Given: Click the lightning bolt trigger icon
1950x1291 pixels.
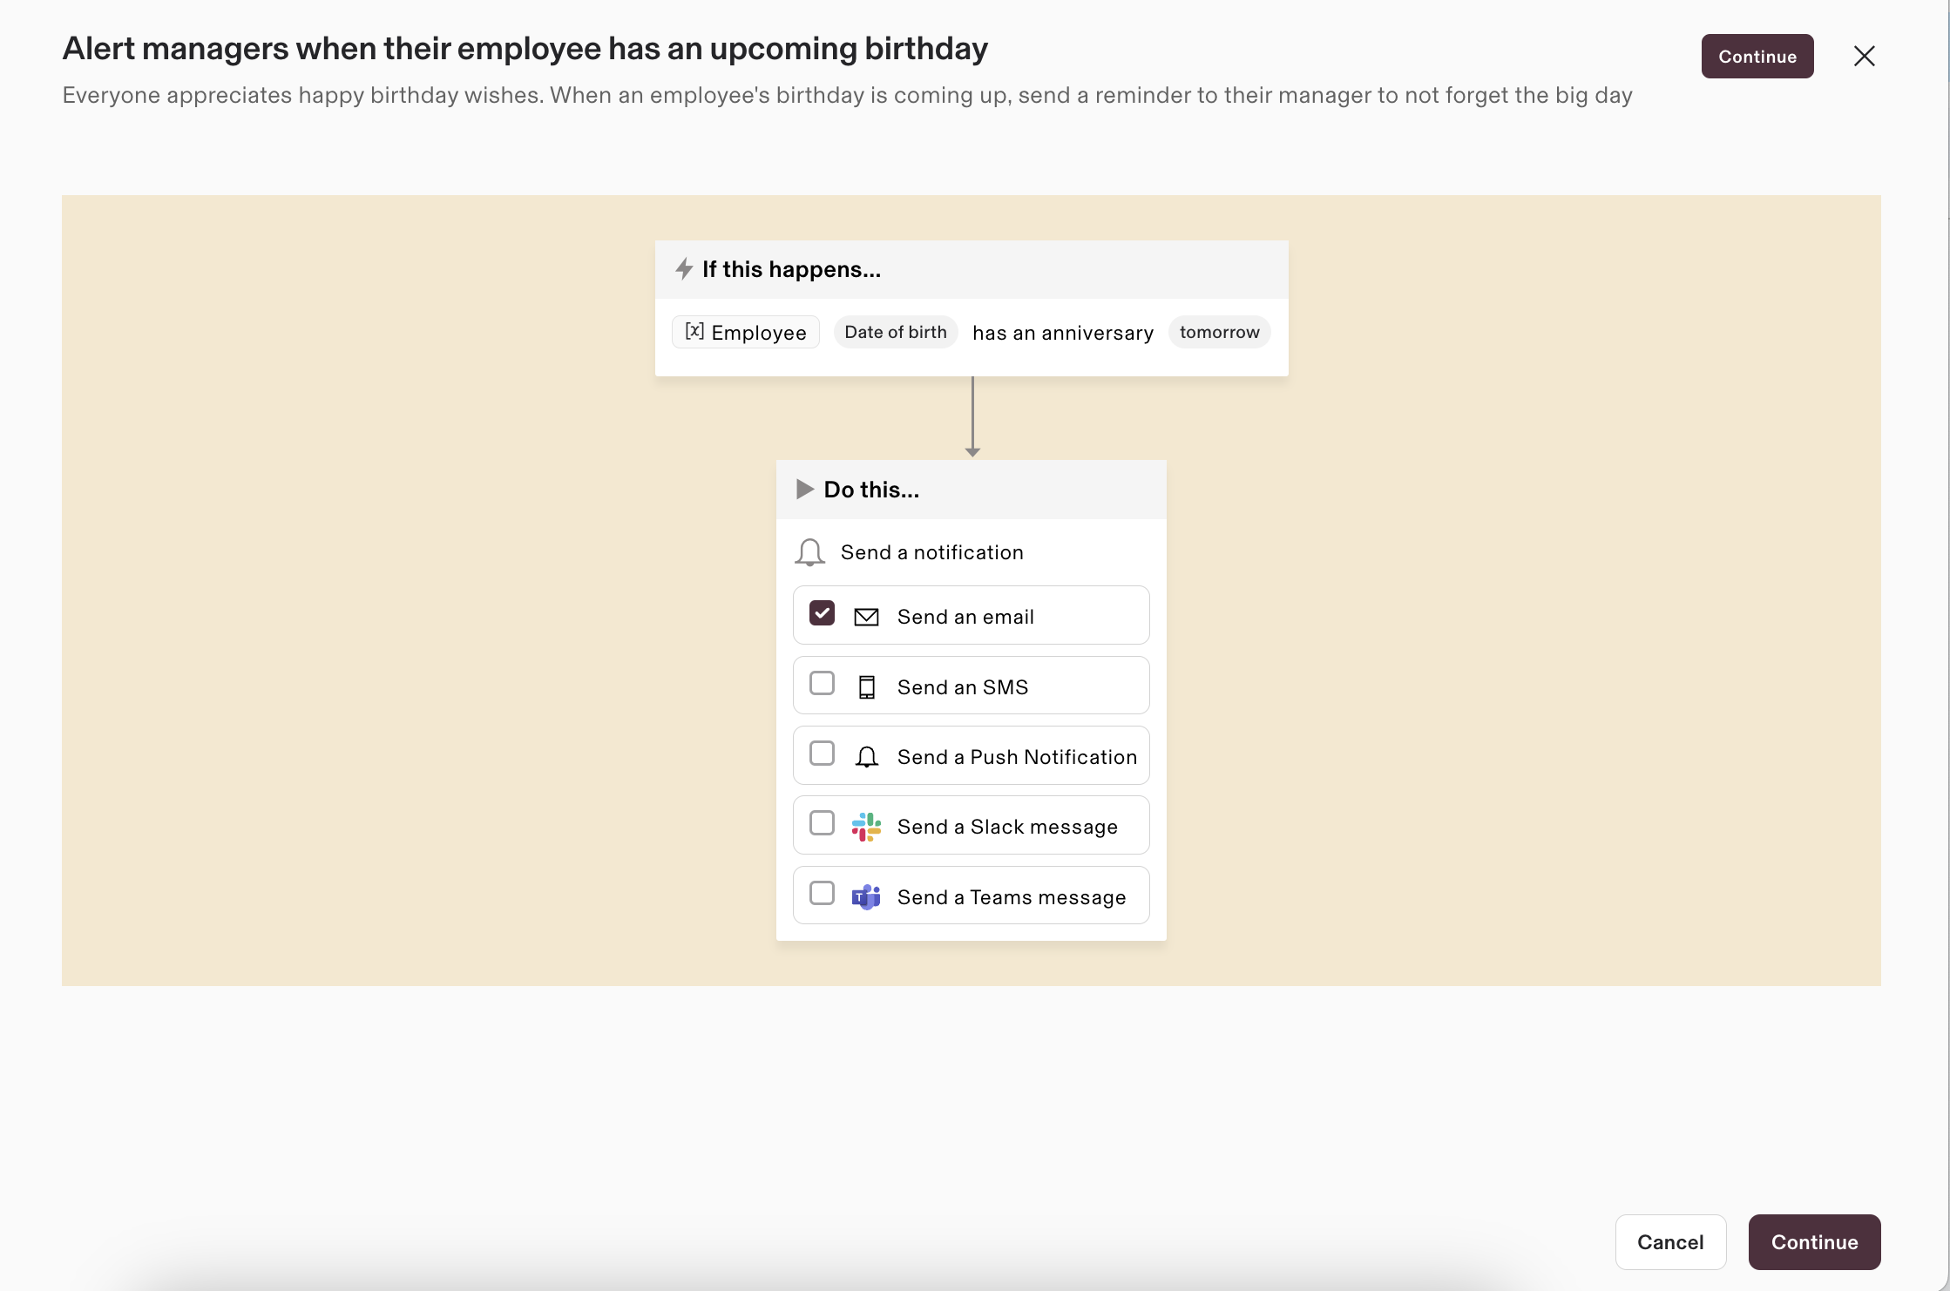Looking at the screenshot, I should pos(684,269).
